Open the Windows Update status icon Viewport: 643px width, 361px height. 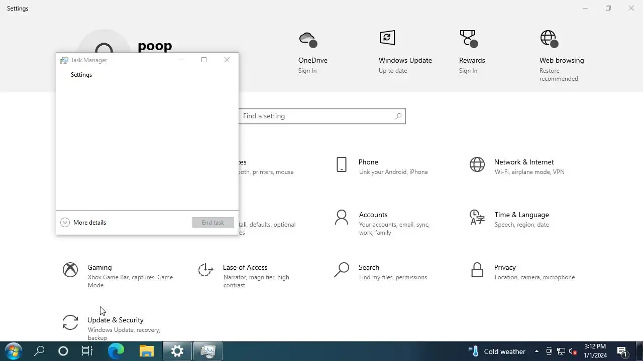pyautogui.click(x=387, y=38)
